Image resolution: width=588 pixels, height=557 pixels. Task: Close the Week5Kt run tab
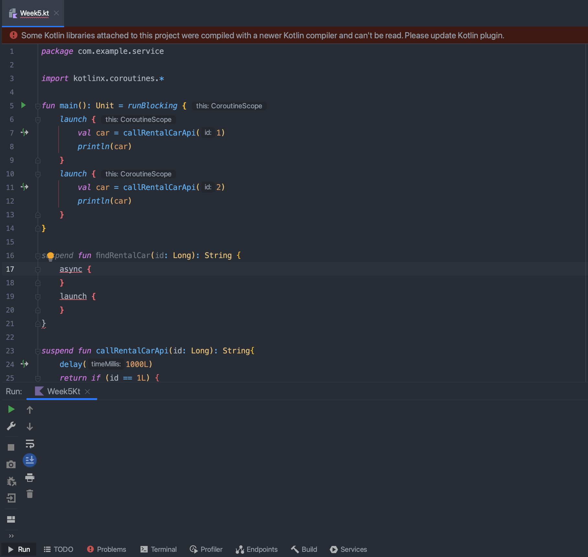click(x=87, y=392)
